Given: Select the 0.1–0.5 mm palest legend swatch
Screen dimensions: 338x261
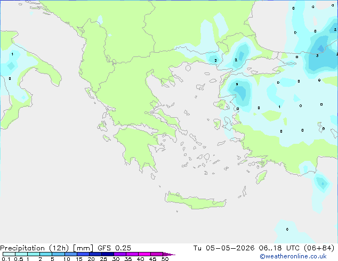Looking at the screenshot, I should (9, 254).
